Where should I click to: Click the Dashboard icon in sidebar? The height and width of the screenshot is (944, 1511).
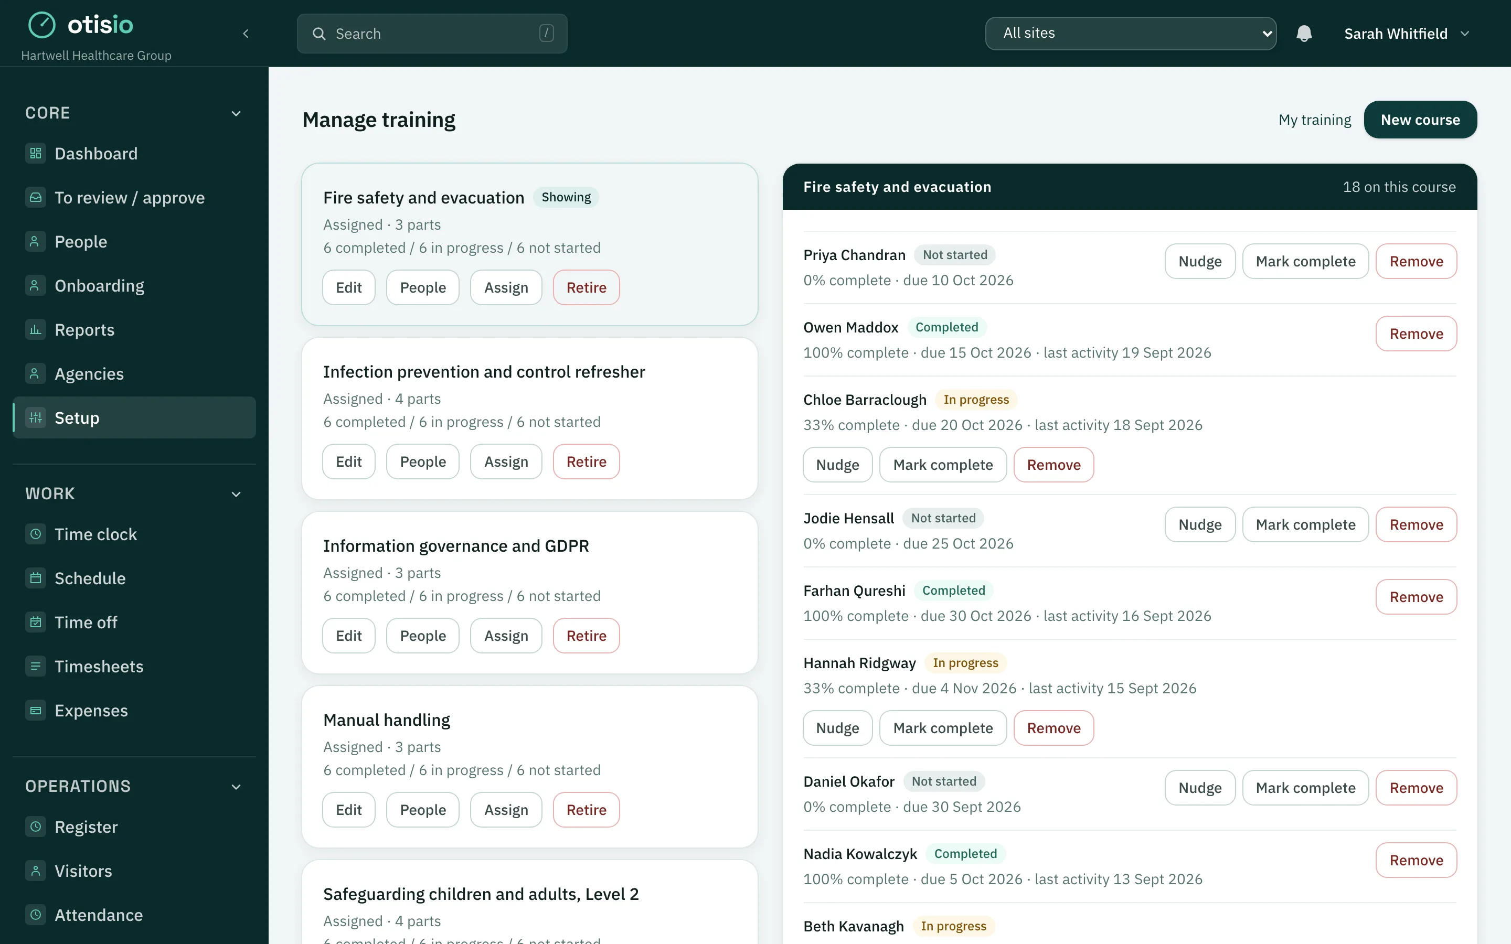36,153
